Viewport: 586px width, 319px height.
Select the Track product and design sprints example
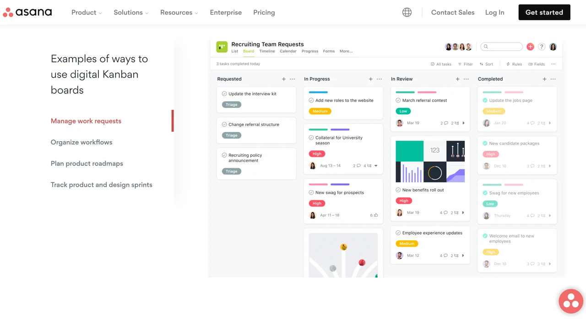point(102,185)
